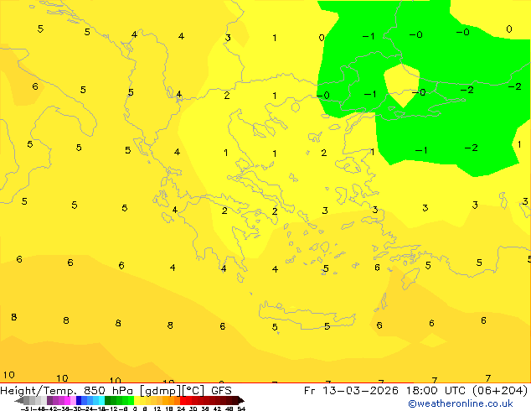Click the '850 hPa' level text
The height and width of the screenshot is (411, 531).
[108, 391]
